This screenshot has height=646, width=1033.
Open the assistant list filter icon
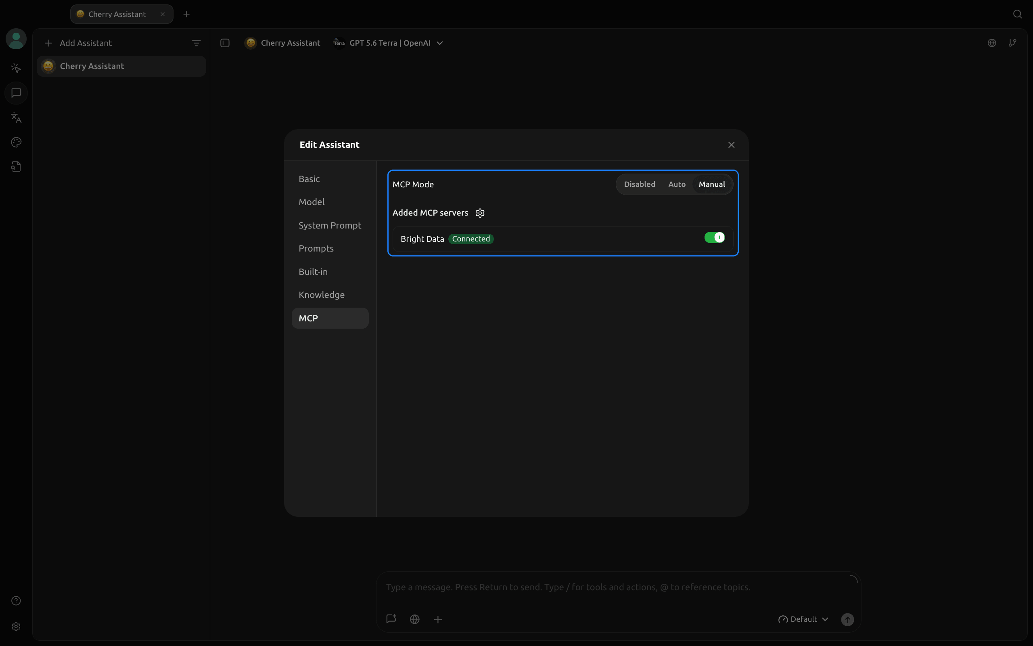click(197, 43)
